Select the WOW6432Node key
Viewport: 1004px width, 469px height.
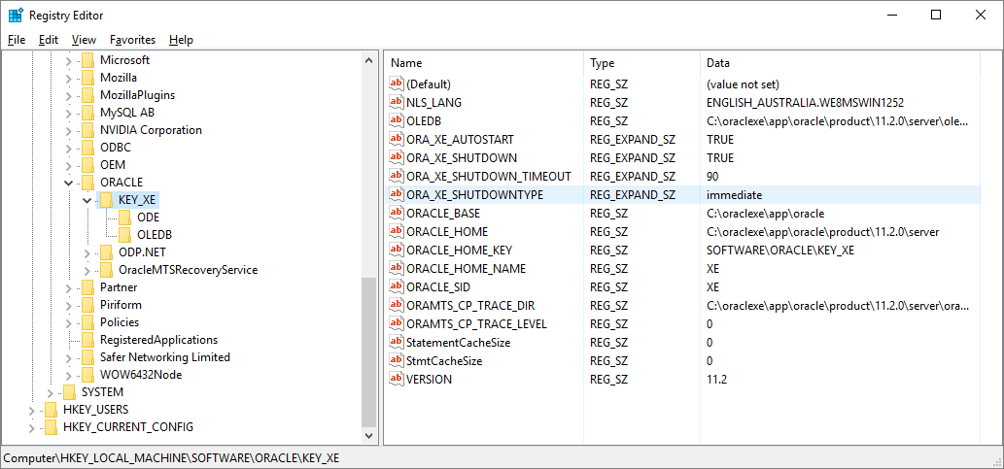point(140,375)
